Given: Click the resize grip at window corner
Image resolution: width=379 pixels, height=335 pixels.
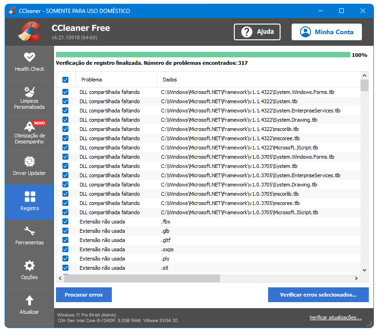Looking at the screenshot, I should tap(370, 324).
